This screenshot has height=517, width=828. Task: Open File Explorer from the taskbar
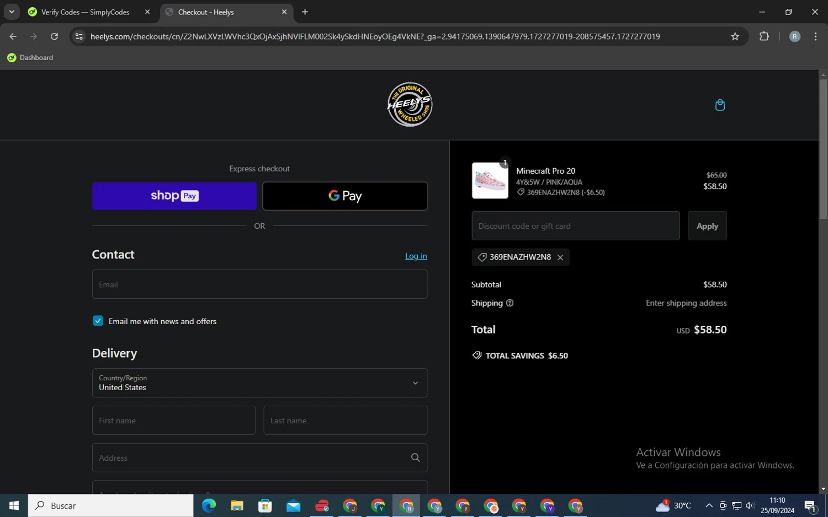point(237,505)
